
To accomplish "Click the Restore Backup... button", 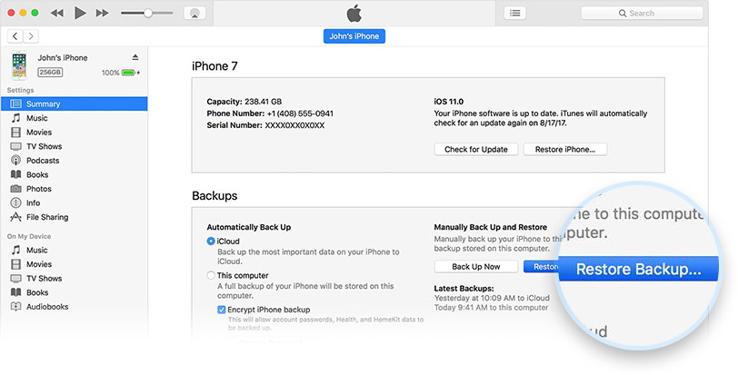I will [638, 269].
